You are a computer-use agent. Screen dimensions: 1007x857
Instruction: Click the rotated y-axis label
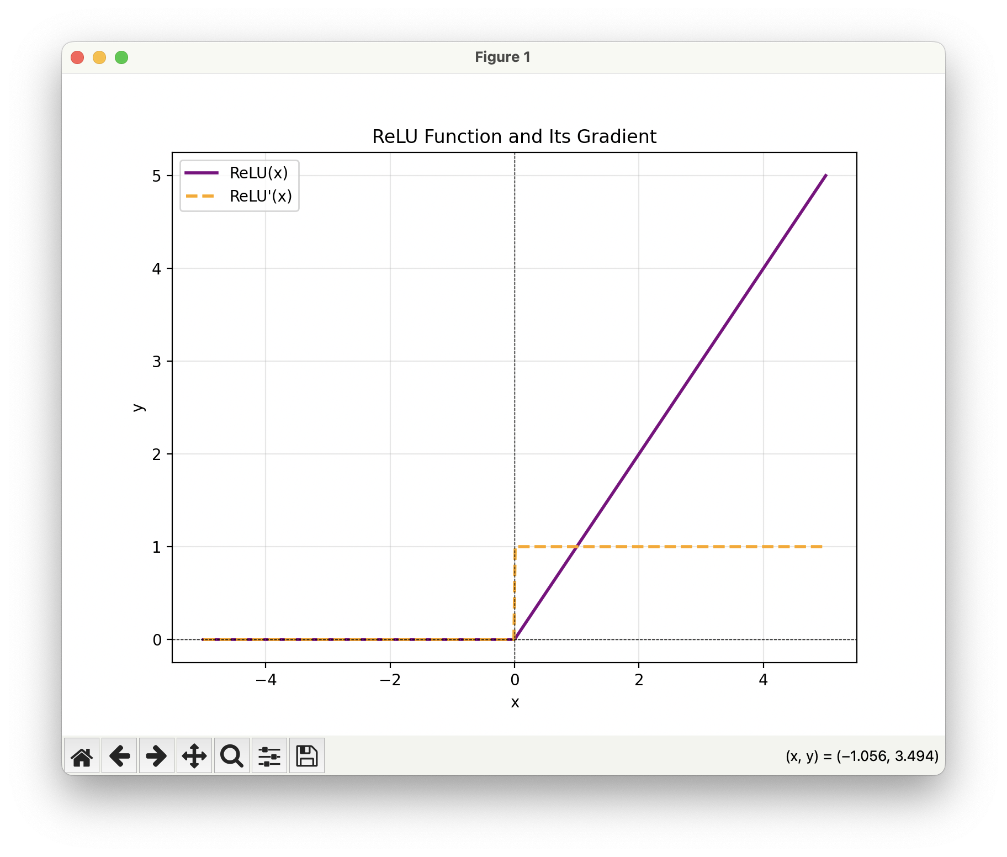pyautogui.click(x=139, y=408)
